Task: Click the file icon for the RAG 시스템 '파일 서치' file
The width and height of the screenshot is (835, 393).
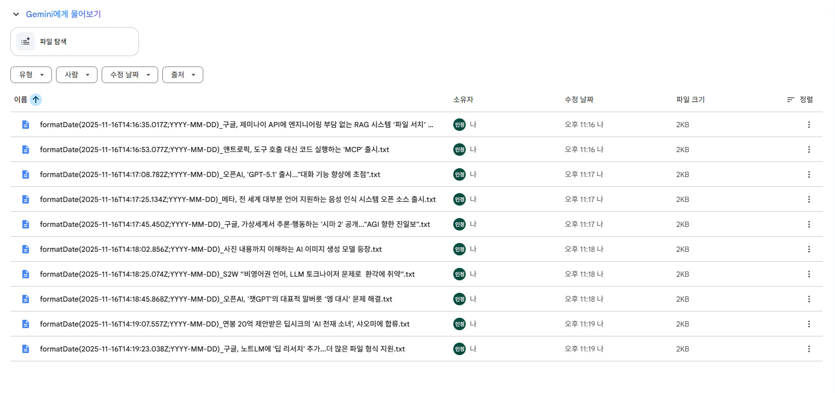Action: click(x=25, y=125)
